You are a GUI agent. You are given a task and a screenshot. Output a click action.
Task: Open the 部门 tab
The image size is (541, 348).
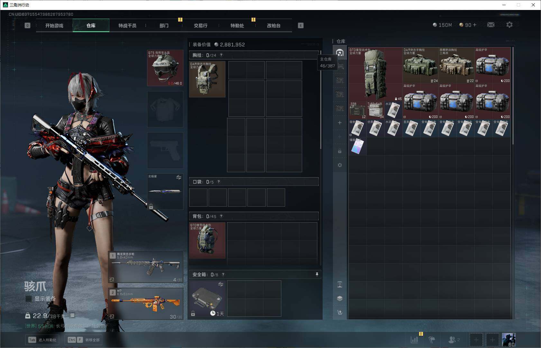[x=164, y=25]
